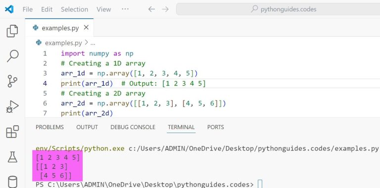Click line number 7 in the gutter
Viewport: 380px width, 188px height.
coord(45,113)
